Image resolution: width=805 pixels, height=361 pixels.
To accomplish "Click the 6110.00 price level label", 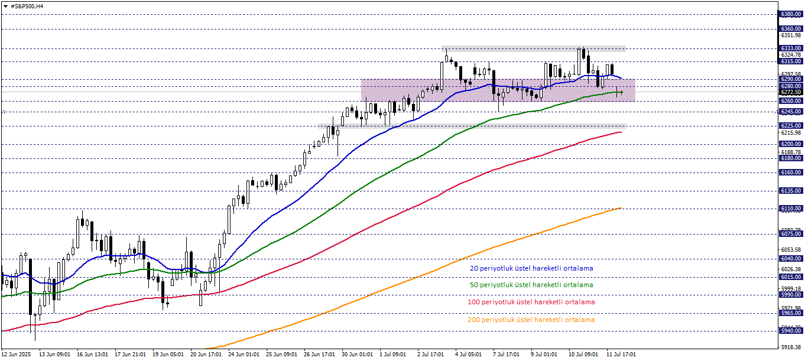I will [791, 209].
